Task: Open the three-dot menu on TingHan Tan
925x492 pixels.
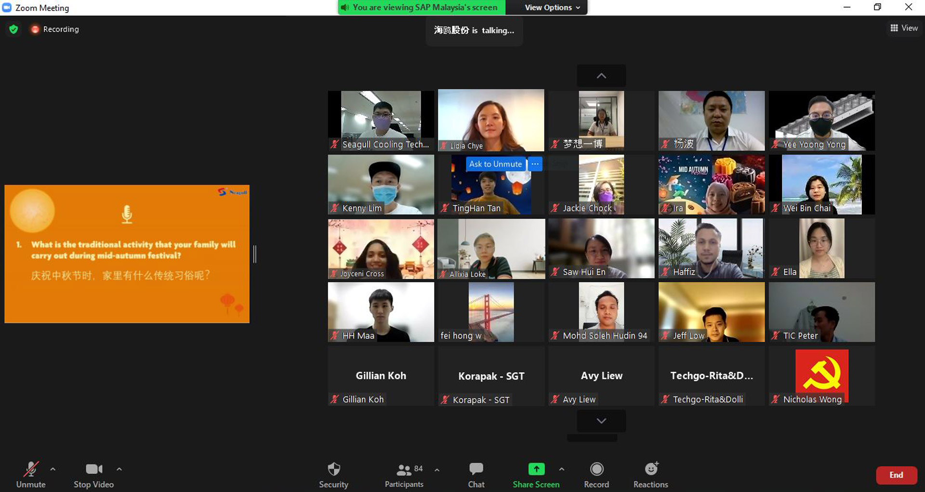Action: [x=535, y=164]
